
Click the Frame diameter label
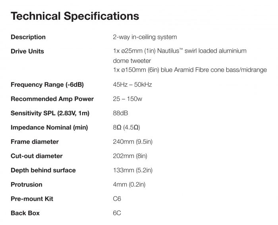click(x=35, y=142)
